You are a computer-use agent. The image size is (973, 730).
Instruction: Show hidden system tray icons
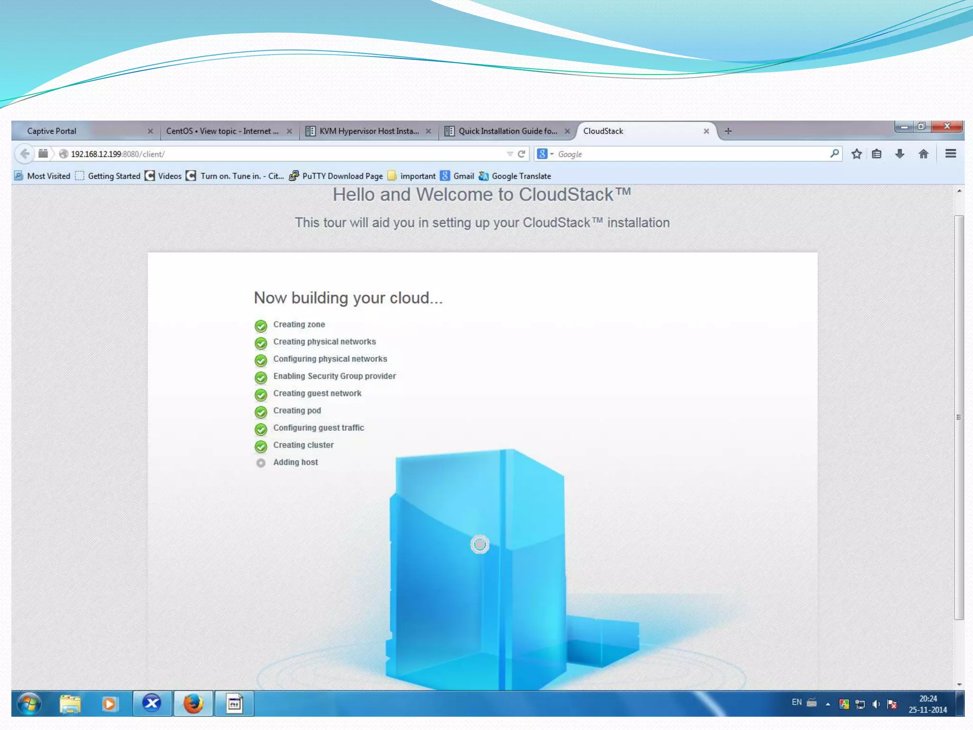[828, 704]
